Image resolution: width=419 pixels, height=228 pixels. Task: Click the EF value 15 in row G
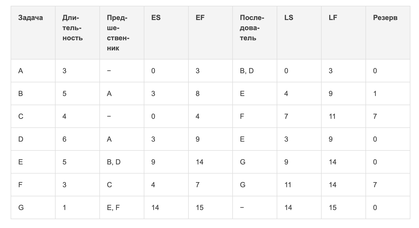pyautogui.click(x=200, y=207)
